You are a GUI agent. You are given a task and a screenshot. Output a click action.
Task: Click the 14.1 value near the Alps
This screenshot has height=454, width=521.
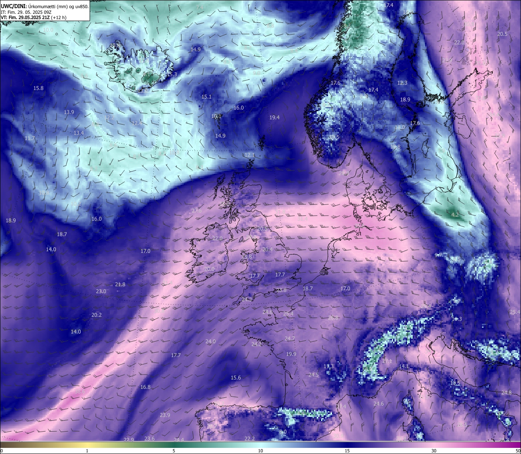pyautogui.click(x=403, y=366)
